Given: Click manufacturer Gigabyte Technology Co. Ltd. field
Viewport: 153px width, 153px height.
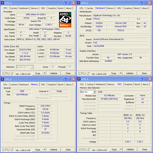Looking at the screenshot, I should pos(121,15).
